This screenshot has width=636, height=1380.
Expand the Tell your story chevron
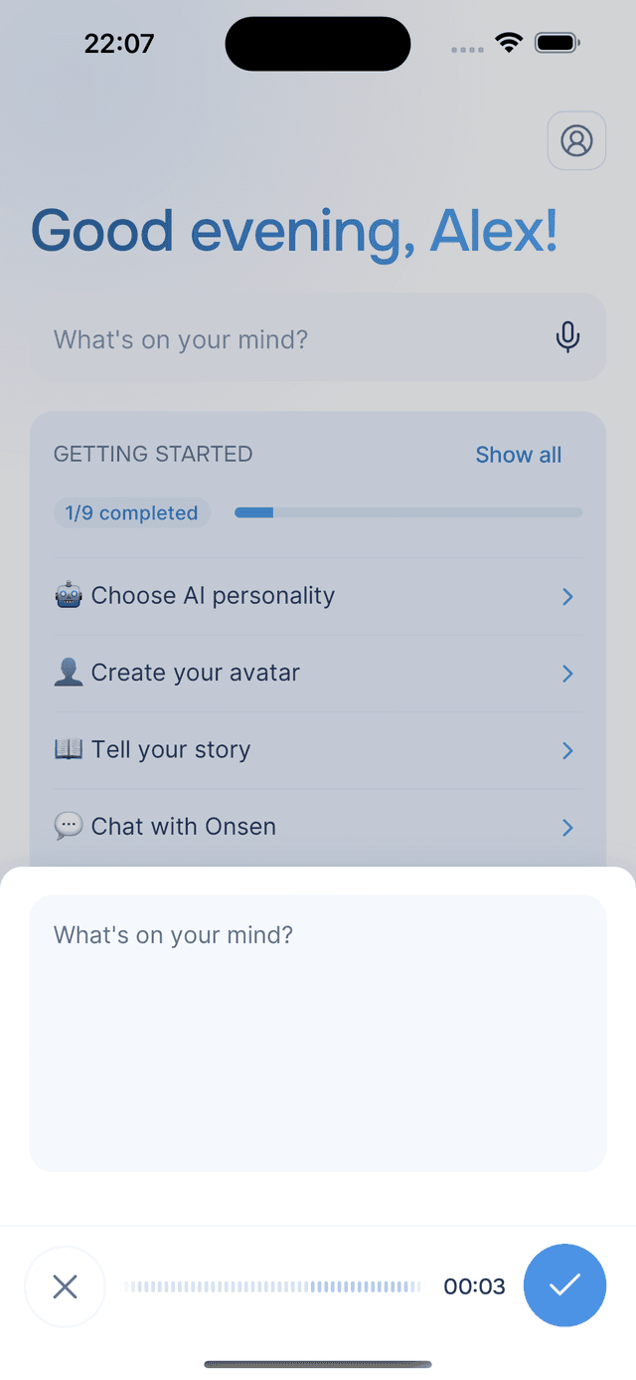[x=567, y=750]
